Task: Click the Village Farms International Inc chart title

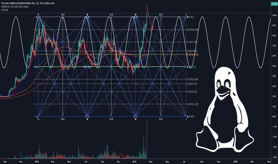Action: (x=28, y=3)
